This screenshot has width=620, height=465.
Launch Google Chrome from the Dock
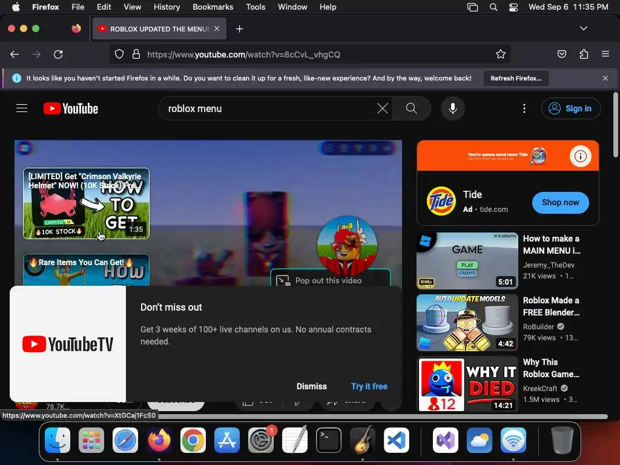[193, 440]
